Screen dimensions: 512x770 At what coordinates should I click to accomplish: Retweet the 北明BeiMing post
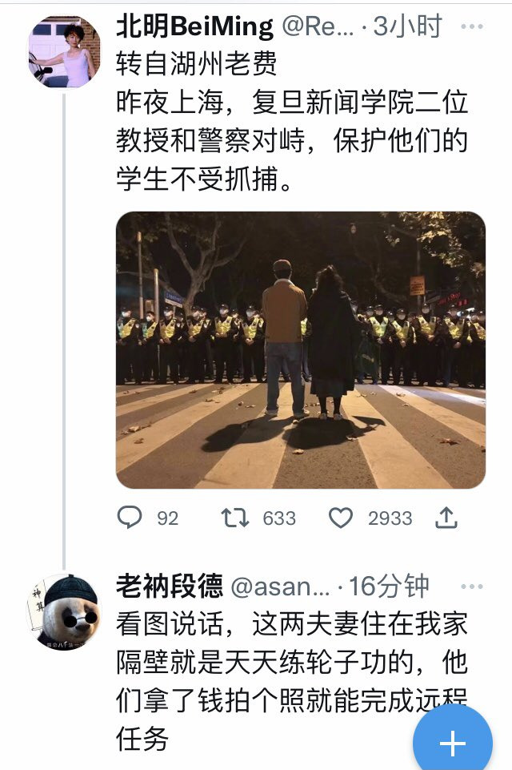[x=235, y=518]
